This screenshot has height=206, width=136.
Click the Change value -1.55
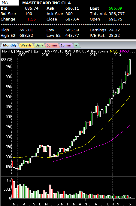[x=30, y=19]
